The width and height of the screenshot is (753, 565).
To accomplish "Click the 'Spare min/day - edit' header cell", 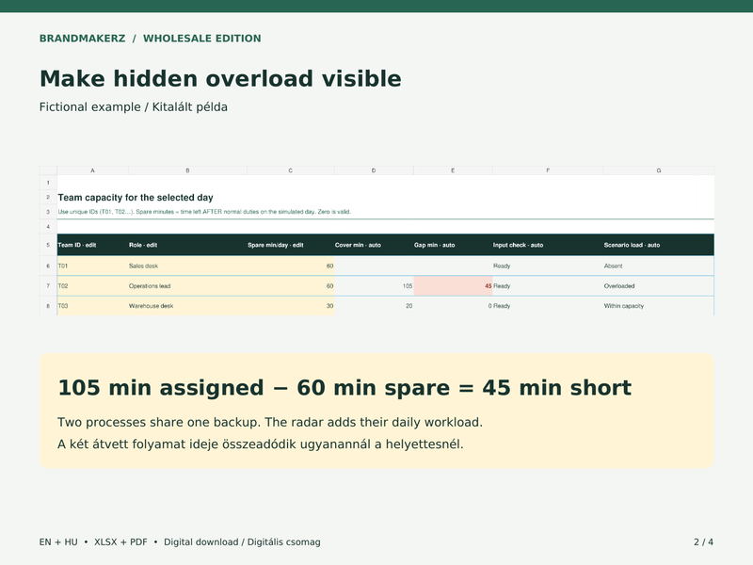I will (291, 245).
